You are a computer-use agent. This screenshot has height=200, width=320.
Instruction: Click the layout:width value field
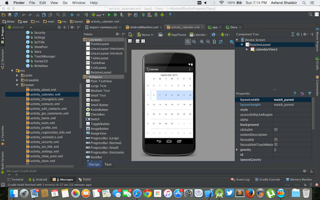292,100
